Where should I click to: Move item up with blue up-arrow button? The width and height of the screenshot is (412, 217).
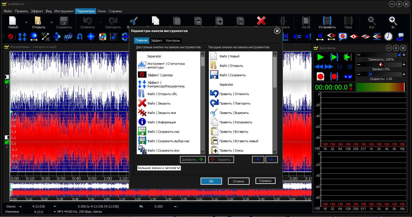click(x=258, y=159)
